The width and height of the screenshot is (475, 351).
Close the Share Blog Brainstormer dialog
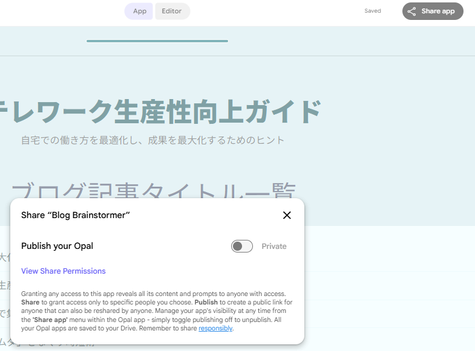pos(287,215)
